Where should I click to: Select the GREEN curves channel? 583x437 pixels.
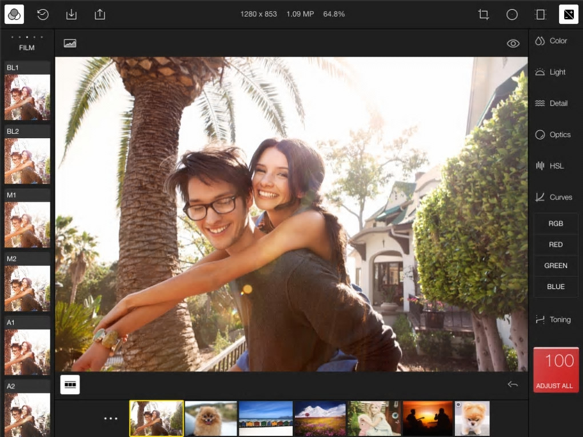click(556, 266)
